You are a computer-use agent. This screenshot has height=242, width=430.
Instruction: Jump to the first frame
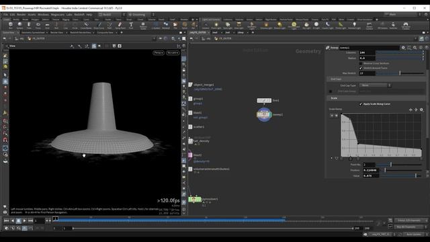[x=6, y=220]
